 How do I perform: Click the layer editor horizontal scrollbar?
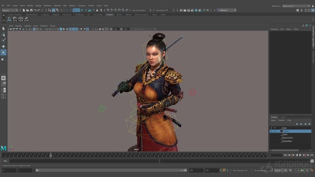[x=285, y=150]
